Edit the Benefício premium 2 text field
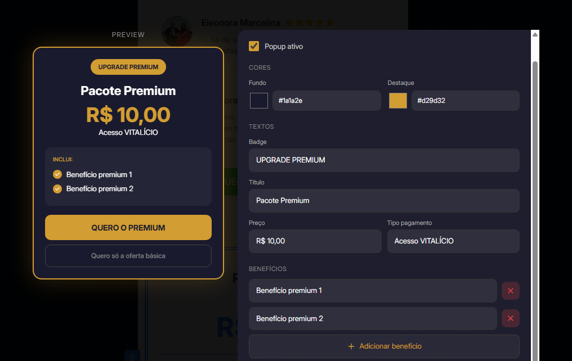The width and height of the screenshot is (572, 361). 373,318
